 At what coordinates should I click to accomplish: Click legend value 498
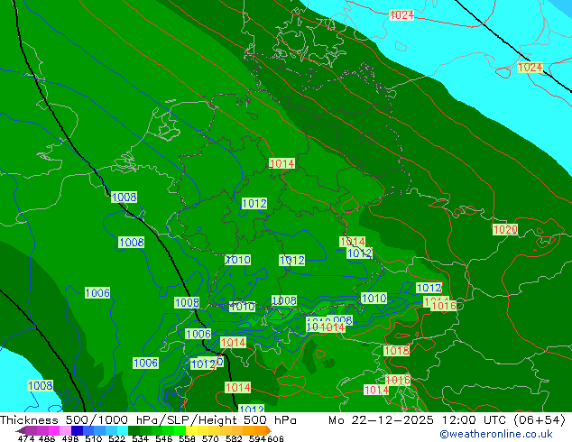point(70,438)
